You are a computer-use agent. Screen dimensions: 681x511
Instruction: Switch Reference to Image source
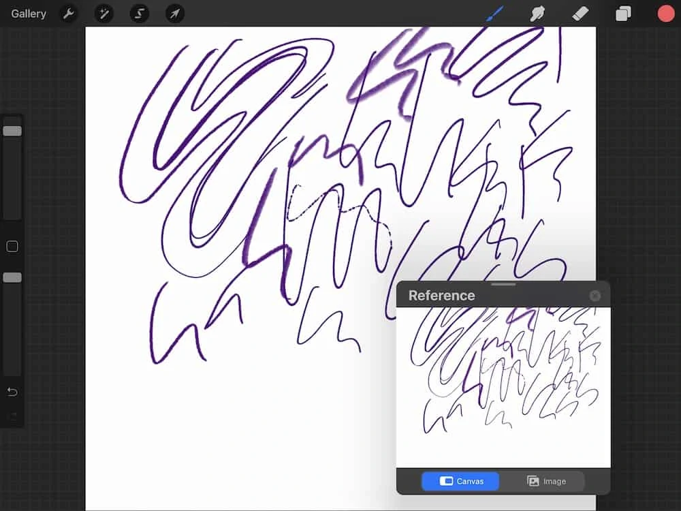point(546,481)
